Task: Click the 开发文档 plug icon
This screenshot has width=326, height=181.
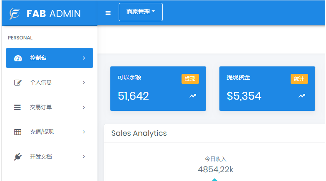Action: 17,157
